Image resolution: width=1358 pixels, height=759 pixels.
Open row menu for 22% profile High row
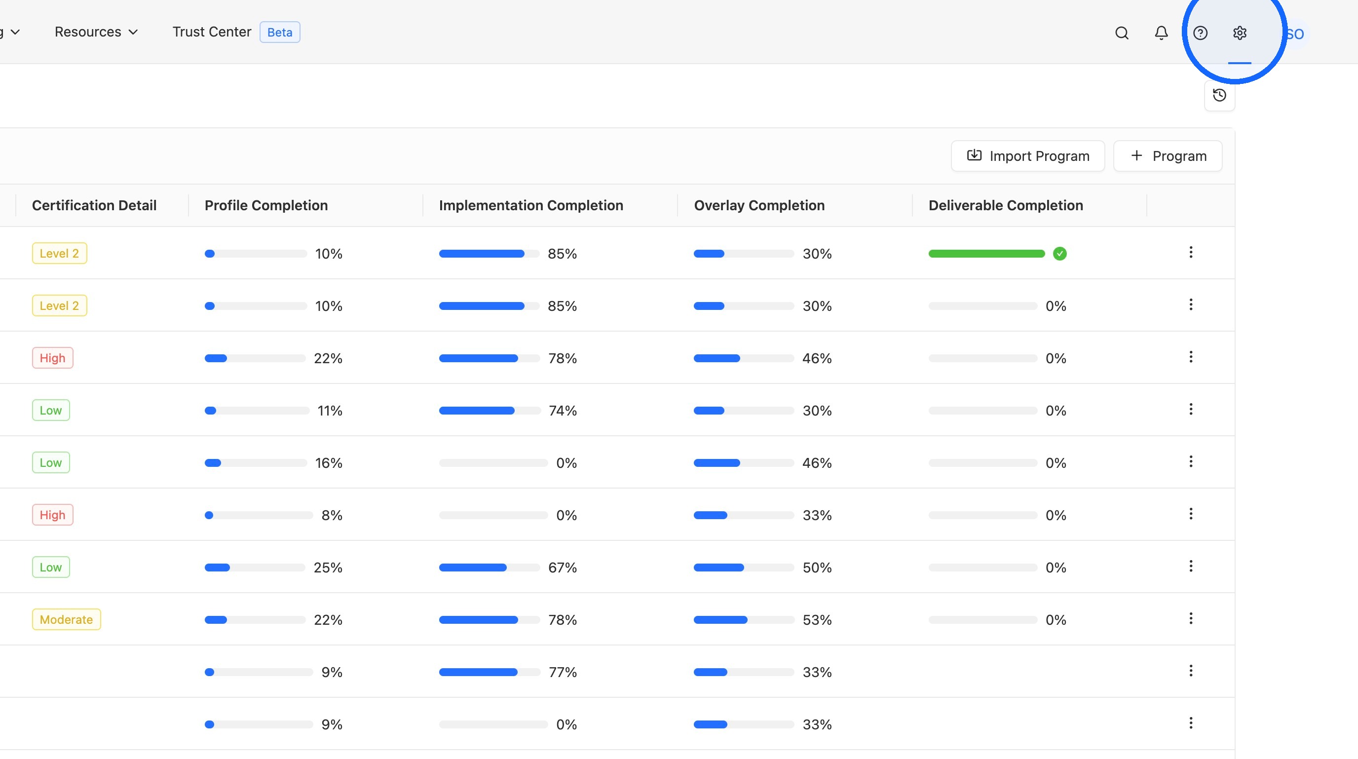coord(1190,357)
